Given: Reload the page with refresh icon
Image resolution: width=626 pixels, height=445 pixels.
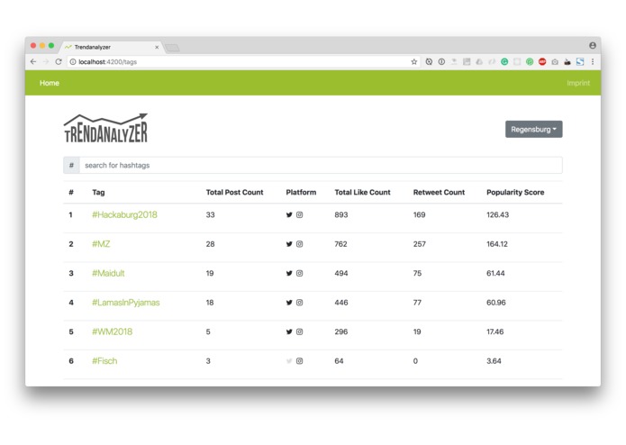Looking at the screenshot, I should pyautogui.click(x=59, y=62).
